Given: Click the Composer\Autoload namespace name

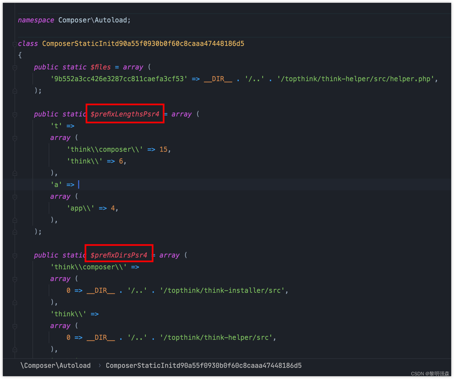Looking at the screenshot, I should click(92, 20).
